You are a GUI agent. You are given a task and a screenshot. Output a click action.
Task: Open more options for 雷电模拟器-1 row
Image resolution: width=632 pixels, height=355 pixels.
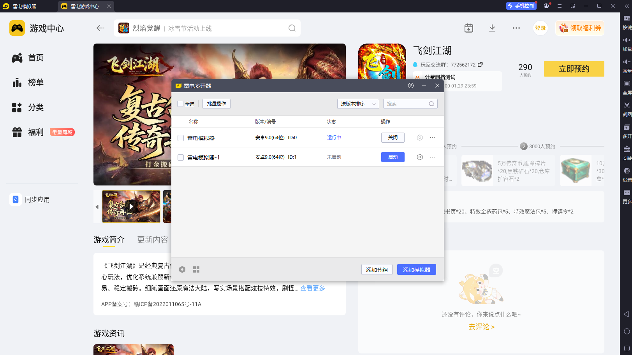(x=432, y=157)
